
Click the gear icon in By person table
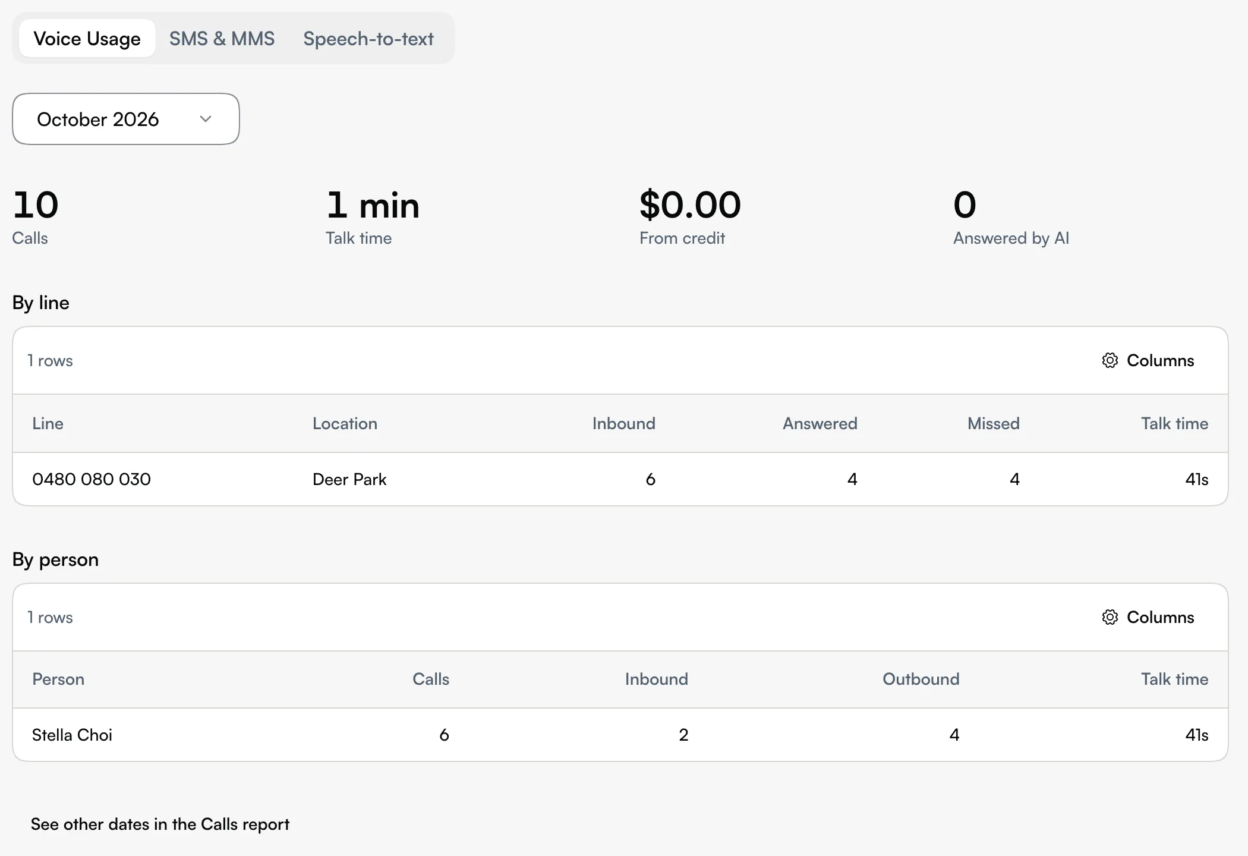1110,617
